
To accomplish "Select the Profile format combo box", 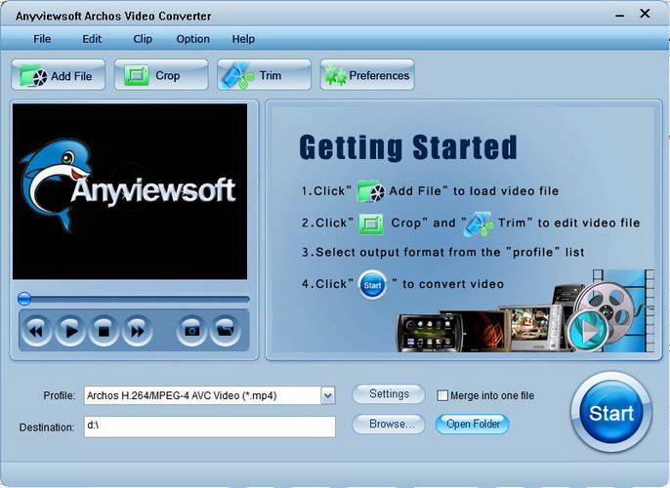I will point(210,395).
